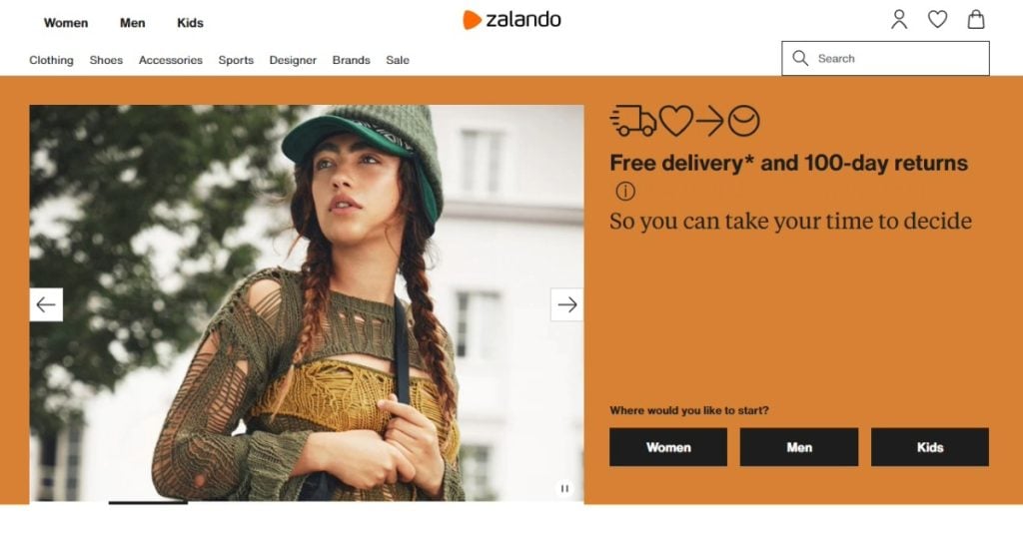Click the zalando logo
Screen dimensions: 1023x535
[x=511, y=20]
